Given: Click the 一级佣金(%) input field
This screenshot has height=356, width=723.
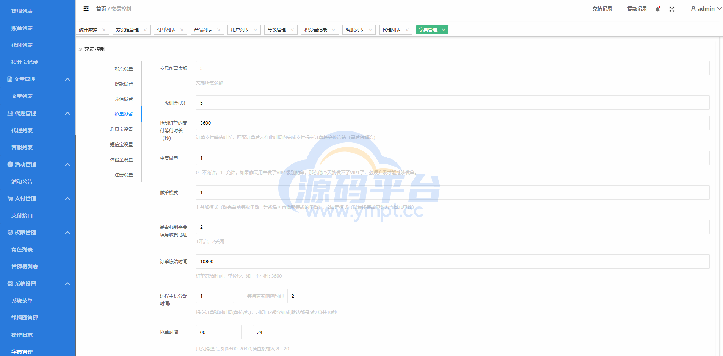Looking at the screenshot, I should pos(453,103).
